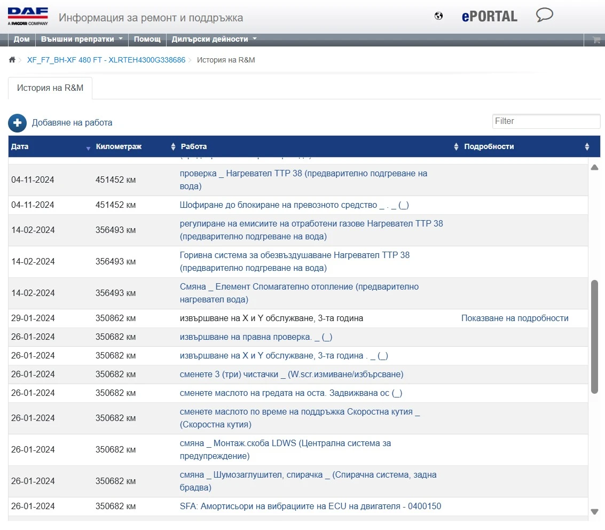The width and height of the screenshot is (605, 530).
Task: Open the Помощ menu item
Action: tap(147, 39)
